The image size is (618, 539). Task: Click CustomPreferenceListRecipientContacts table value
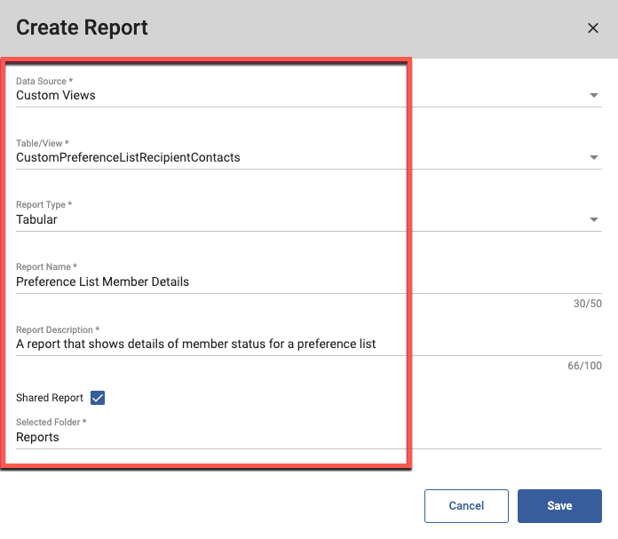[x=128, y=157]
